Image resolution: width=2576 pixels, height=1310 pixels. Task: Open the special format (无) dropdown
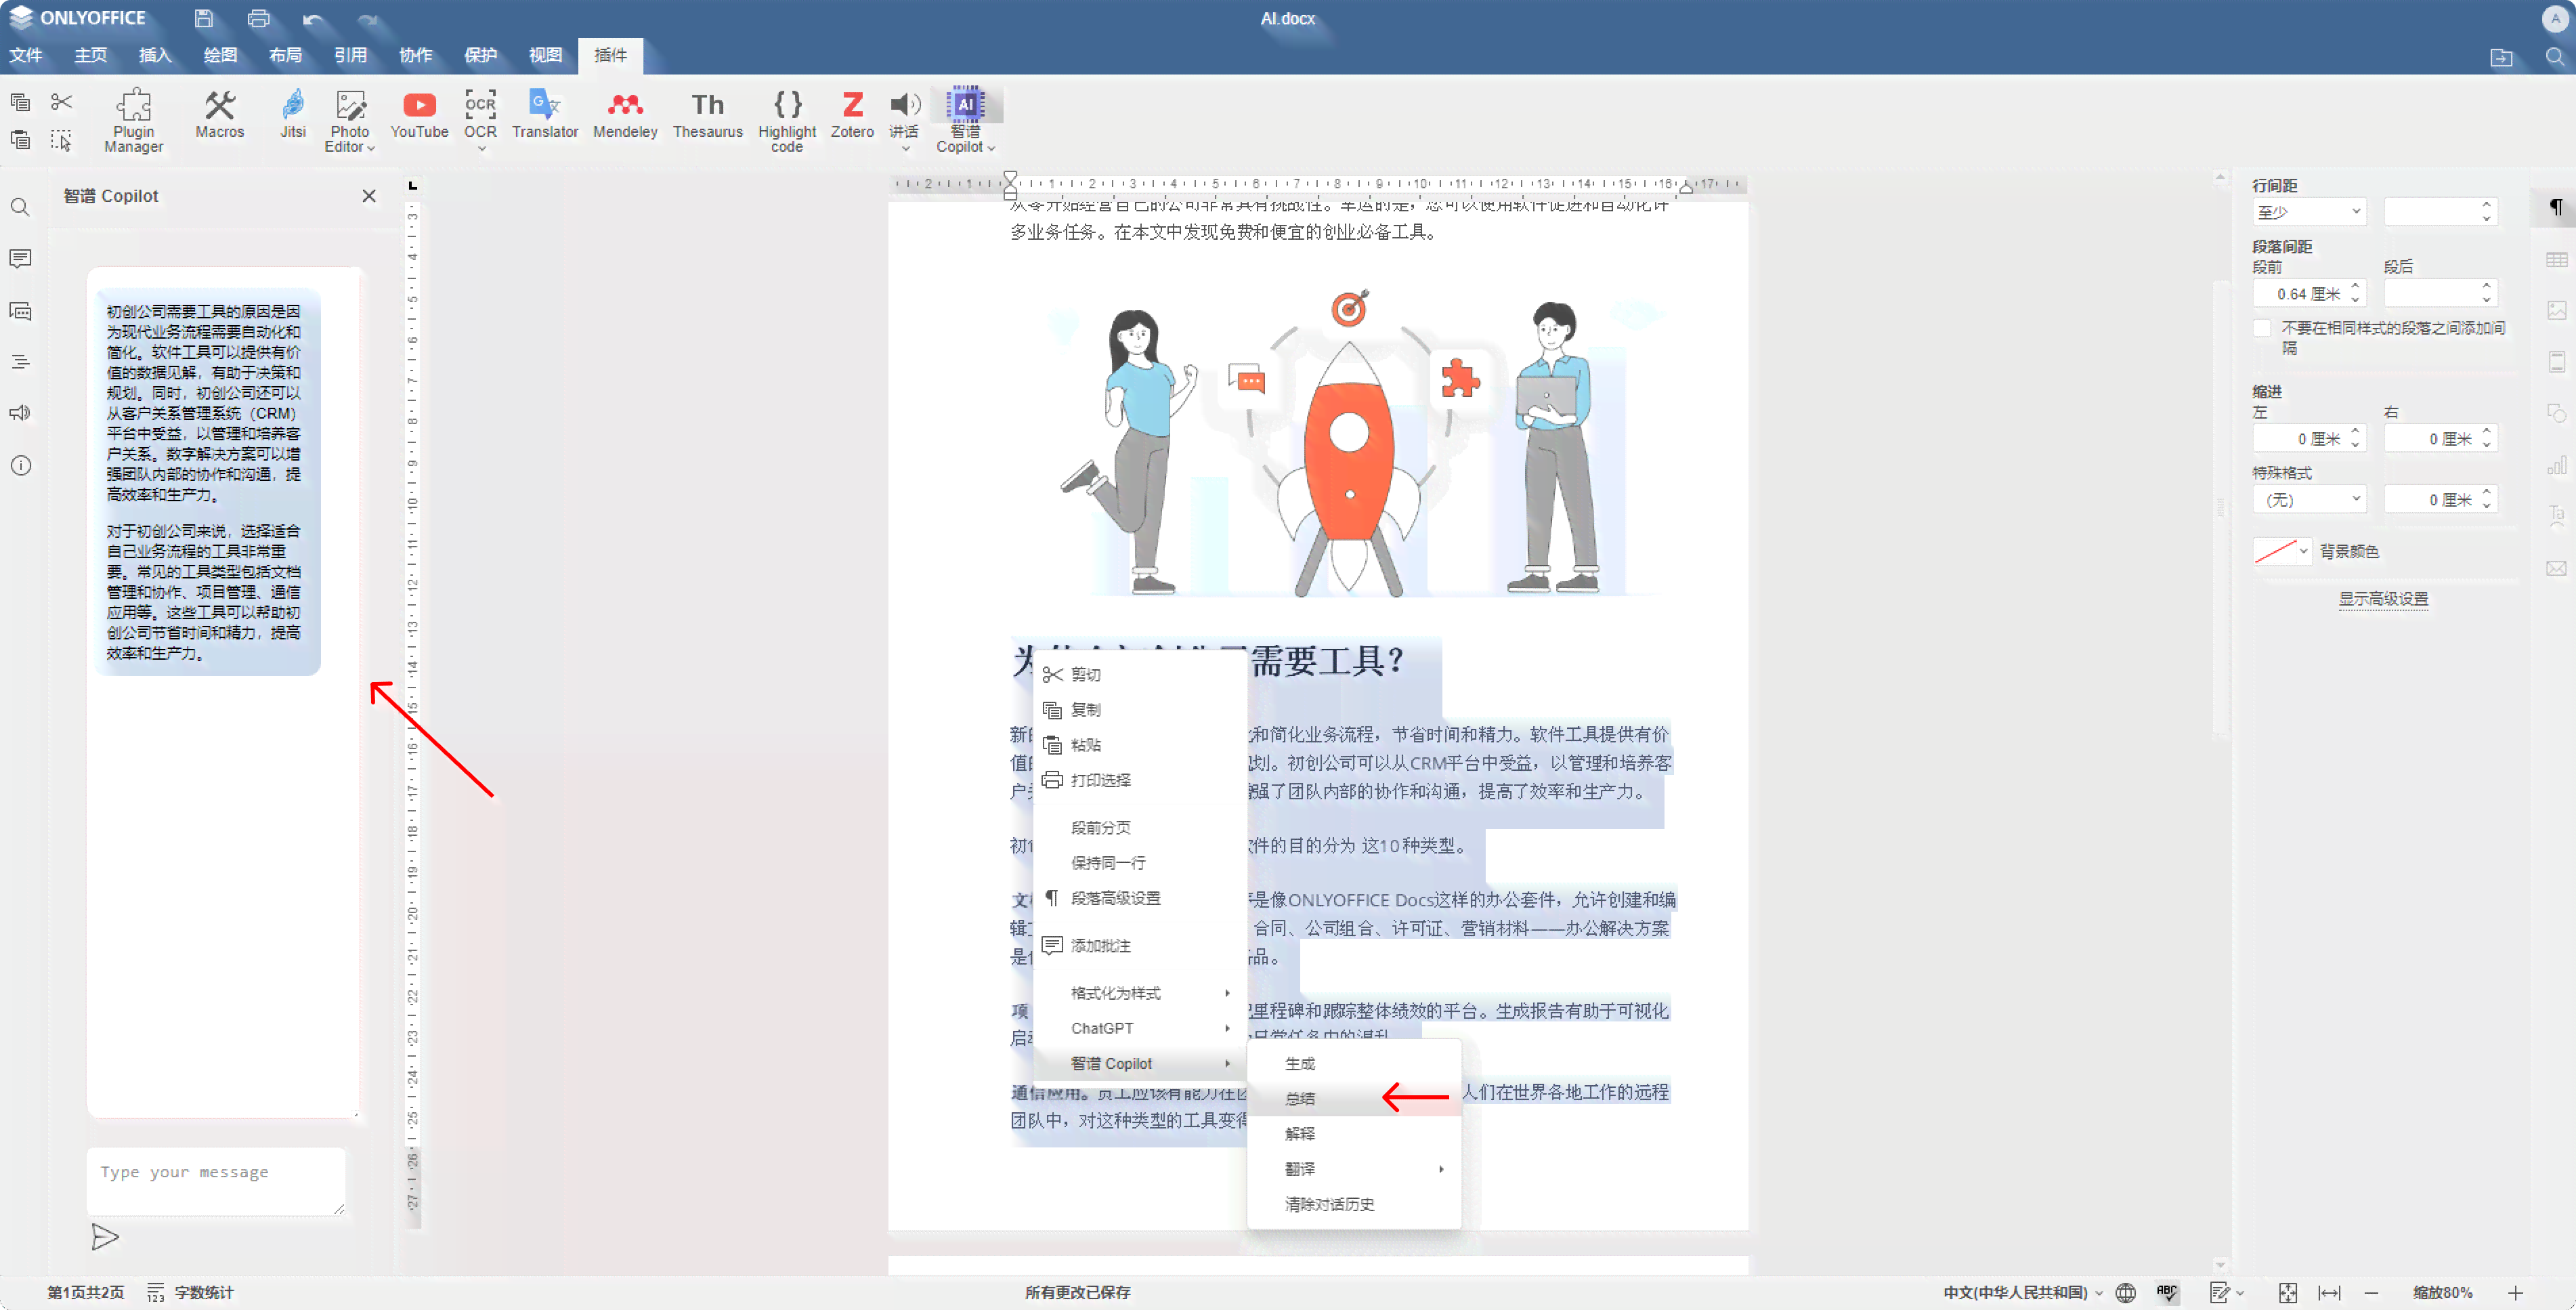click(2309, 500)
